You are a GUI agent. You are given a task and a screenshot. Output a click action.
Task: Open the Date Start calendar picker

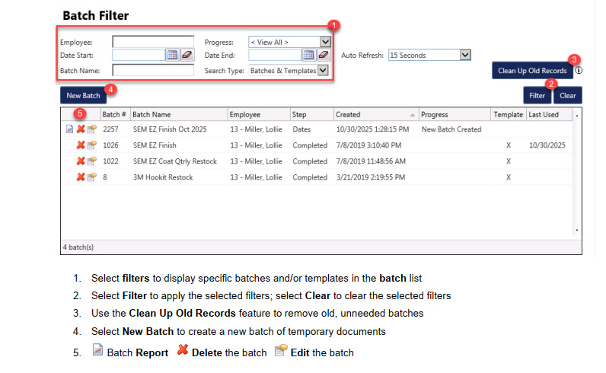172,55
